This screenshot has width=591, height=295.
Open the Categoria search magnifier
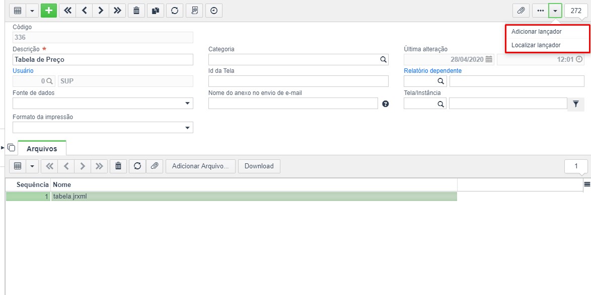(x=383, y=60)
